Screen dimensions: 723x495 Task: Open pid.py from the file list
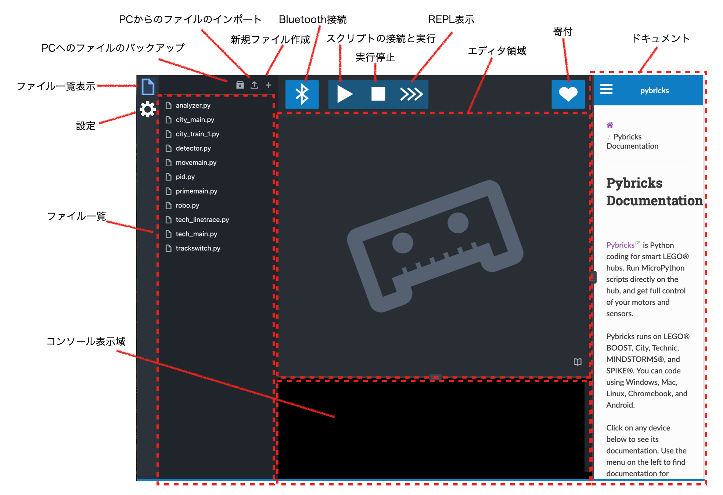[185, 177]
